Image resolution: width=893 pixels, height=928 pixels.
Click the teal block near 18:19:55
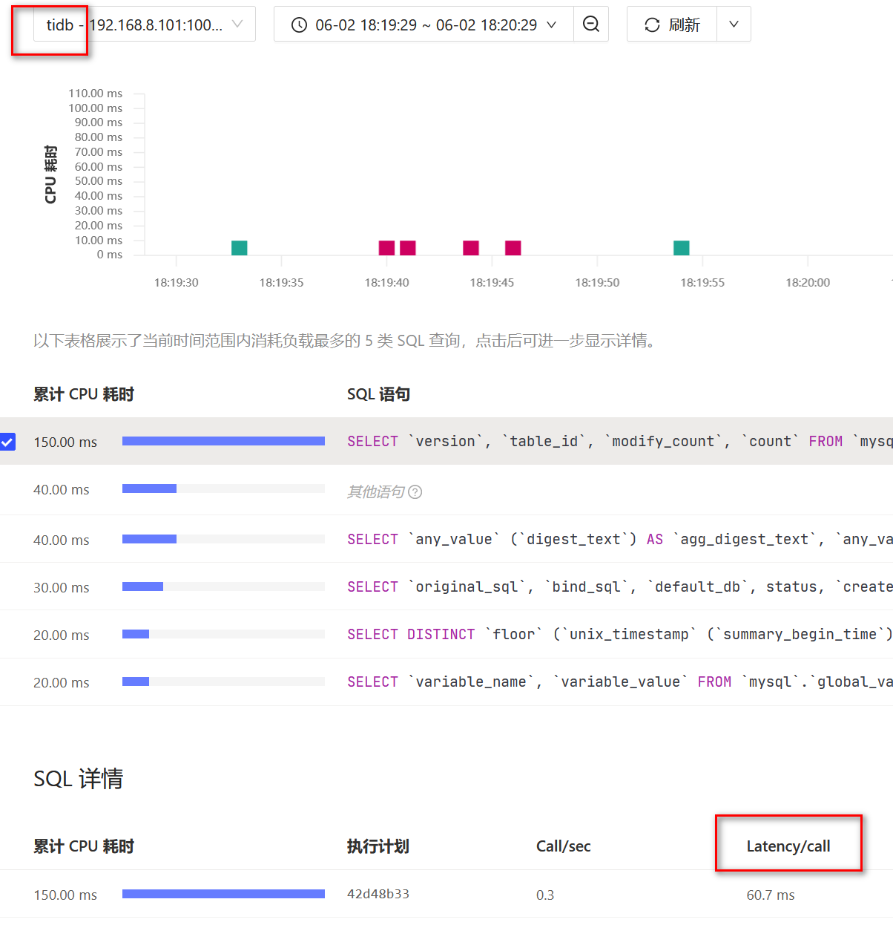[681, 248]
